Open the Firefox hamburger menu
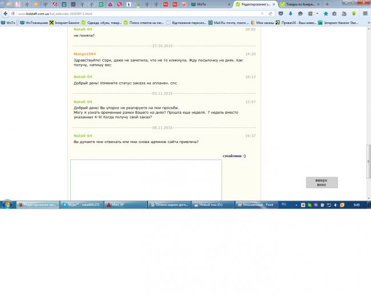The image size is (371, 295). tap(365, 13)
